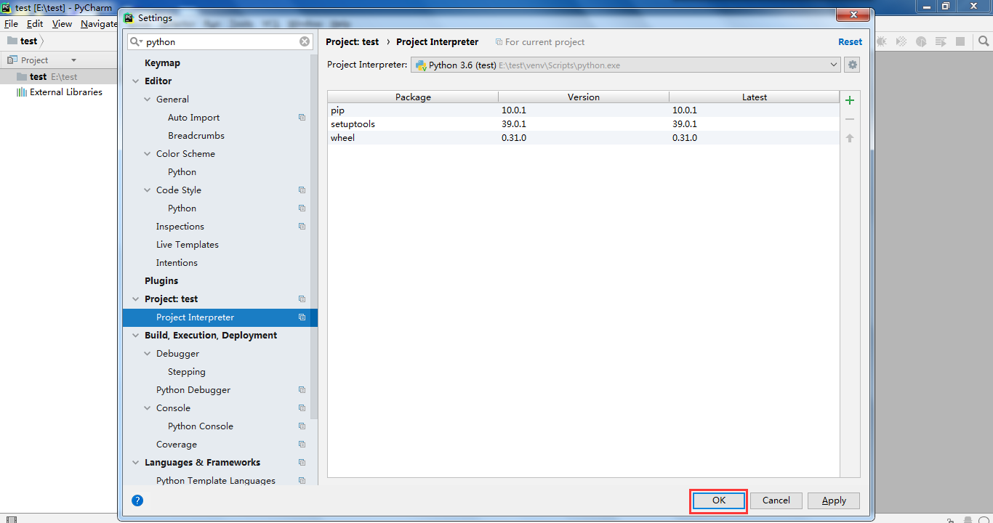The width and height of the screenshot is (993, 523).
Task: Open help with the blue question mark icon
Action: [x=137, y=500]
